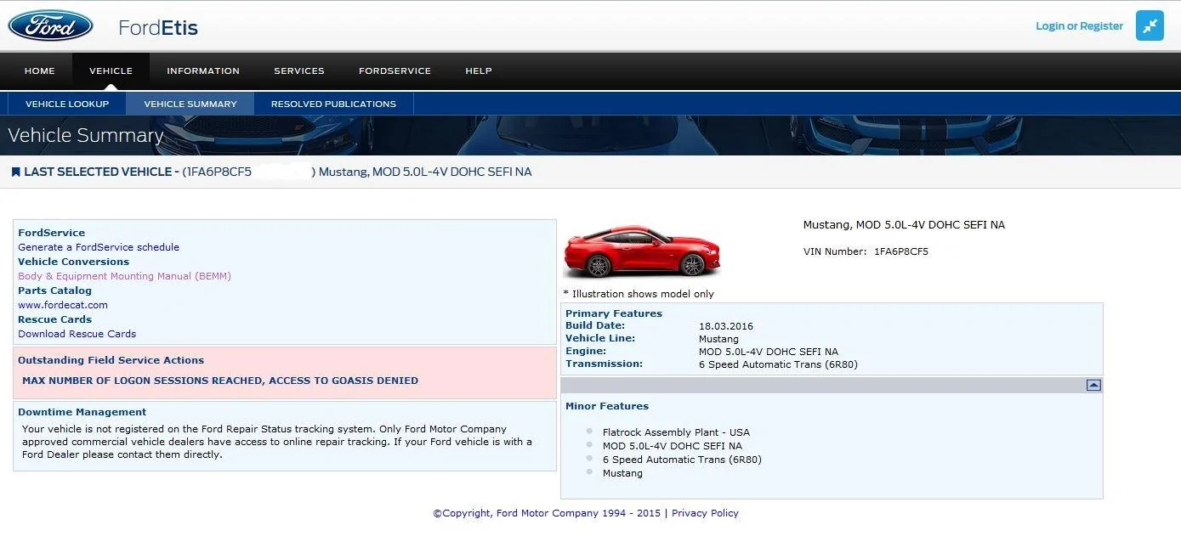Toggle the blue fullscreen collapse icon
1181x553 pixels.
(x=1150, y=25)
